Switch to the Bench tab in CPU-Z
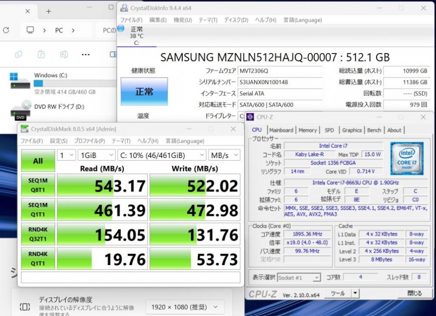436x316 pixels. 374,130
